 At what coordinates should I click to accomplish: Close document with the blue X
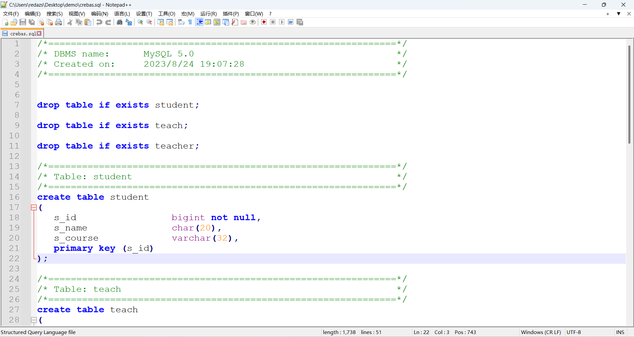(x=629, y=14)
